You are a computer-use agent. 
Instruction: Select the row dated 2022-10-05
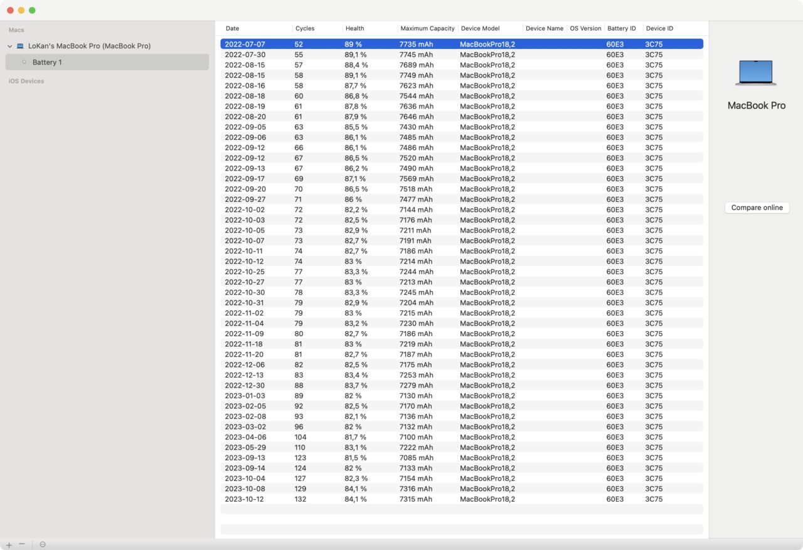click(x=462, y=230)
